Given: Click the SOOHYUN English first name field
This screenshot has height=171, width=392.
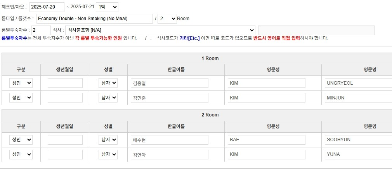Looking at the screenshot, I should pos(358,140).
